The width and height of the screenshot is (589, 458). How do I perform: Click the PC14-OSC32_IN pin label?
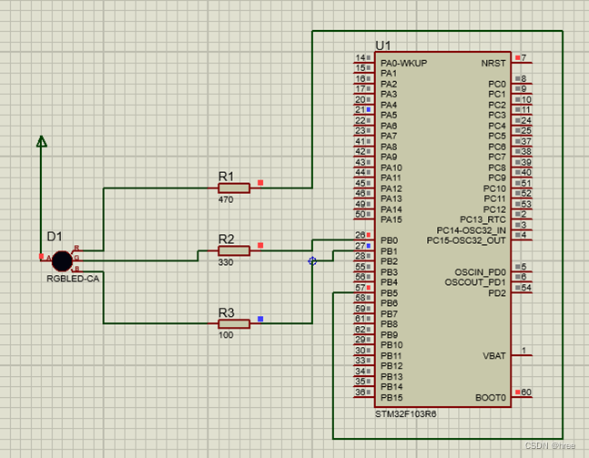(x=471, y=230)
